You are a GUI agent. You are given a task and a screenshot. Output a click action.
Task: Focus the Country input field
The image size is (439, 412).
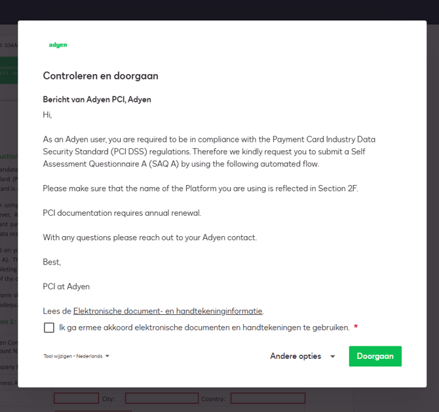(267, 398)
